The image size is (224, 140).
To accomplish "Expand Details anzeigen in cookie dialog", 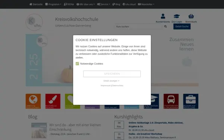I will (x=111, y=81).
